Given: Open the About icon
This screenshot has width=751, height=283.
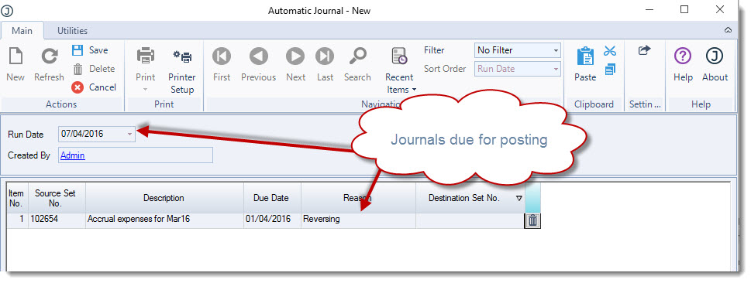Looking at the screenshot, I should (715, 56).
